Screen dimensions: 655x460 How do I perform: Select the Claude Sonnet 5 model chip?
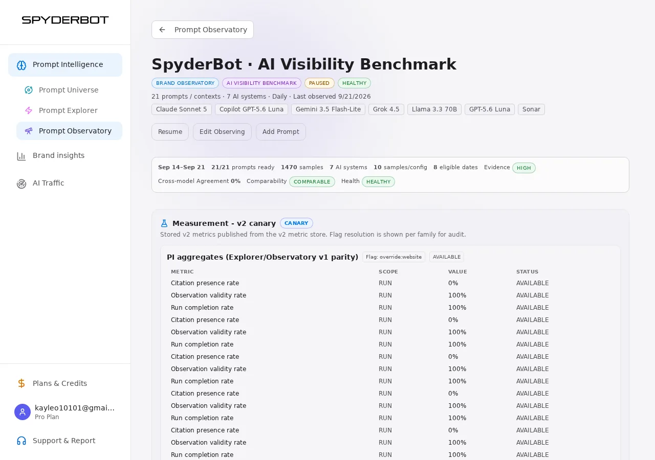coord(182,109)
